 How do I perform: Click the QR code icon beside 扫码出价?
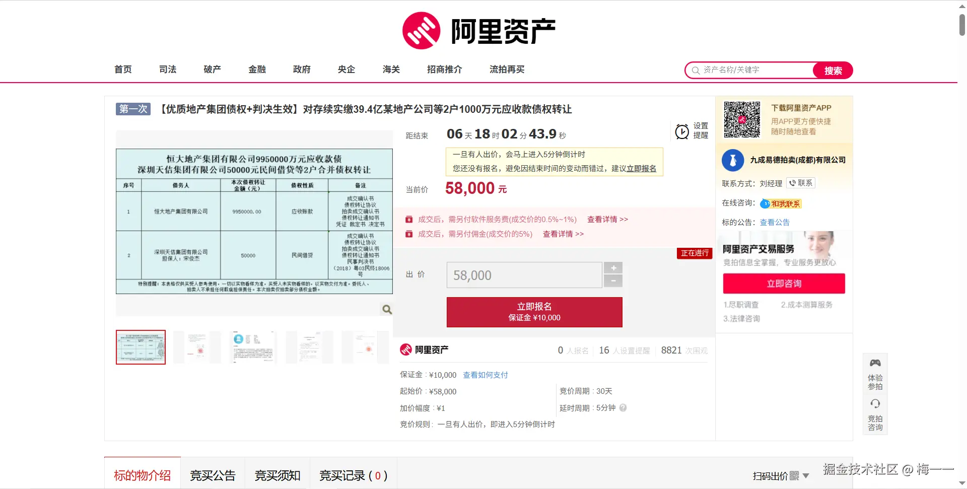point(794,475)
